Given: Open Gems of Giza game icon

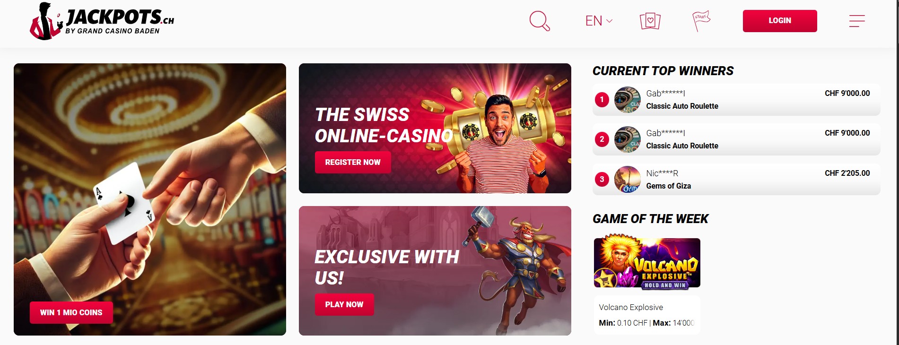Looking at the screenshot, I should (628, 179).
